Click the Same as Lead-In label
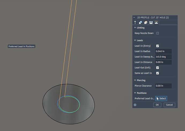The image size is (185, 131). [143, 73]
